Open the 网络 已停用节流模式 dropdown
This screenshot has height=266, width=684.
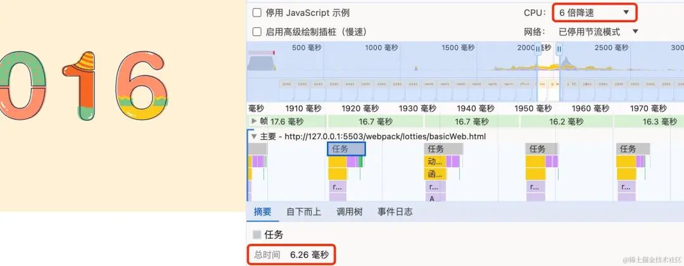click(598, 32)
